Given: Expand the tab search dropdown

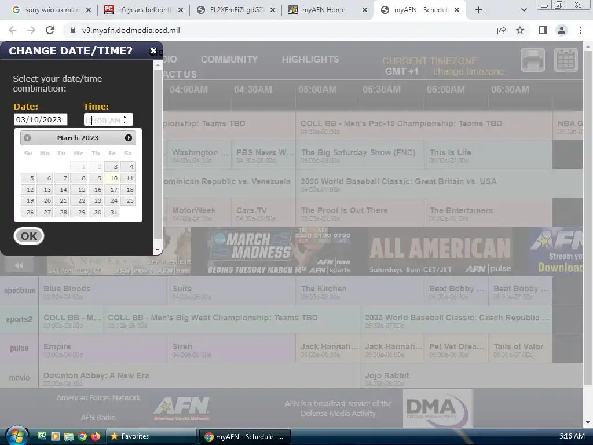Looking at the screenshot, I should (524, 10).
